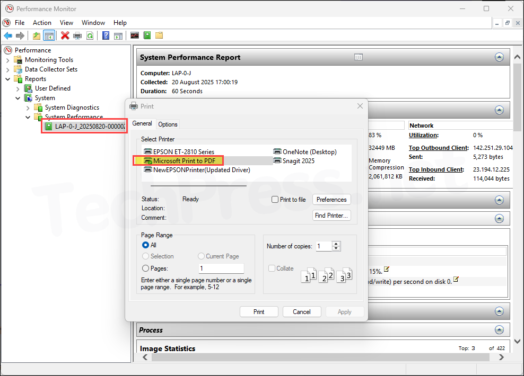Click the note icon after 'per second on disk 0.'
This screenshot has height=376, width=524.
coord(456,279)
